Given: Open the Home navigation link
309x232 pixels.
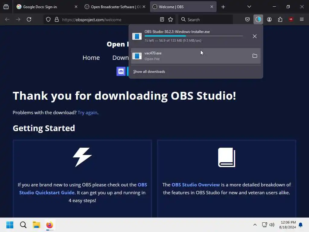Looking at the screenshot, I should 91,58.
